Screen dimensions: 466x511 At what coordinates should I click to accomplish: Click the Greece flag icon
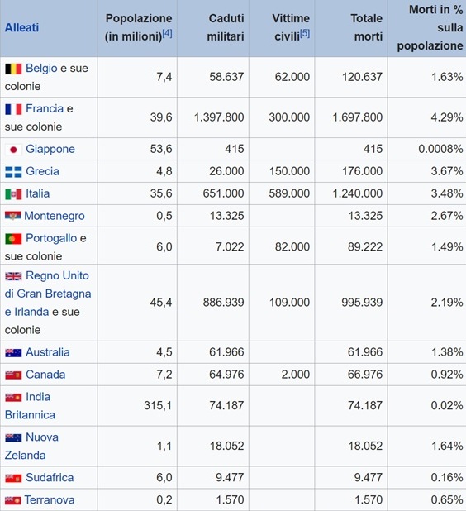pyautogui.click(x=13, y=172)
